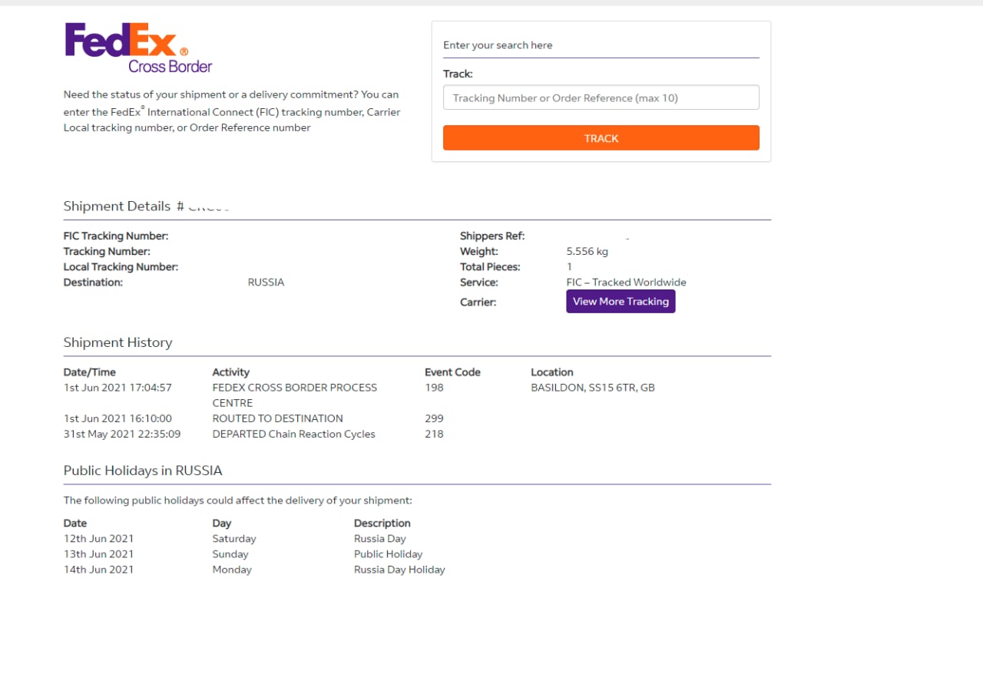
Task: Click the Total Pieces label
Action: [490, 267]
